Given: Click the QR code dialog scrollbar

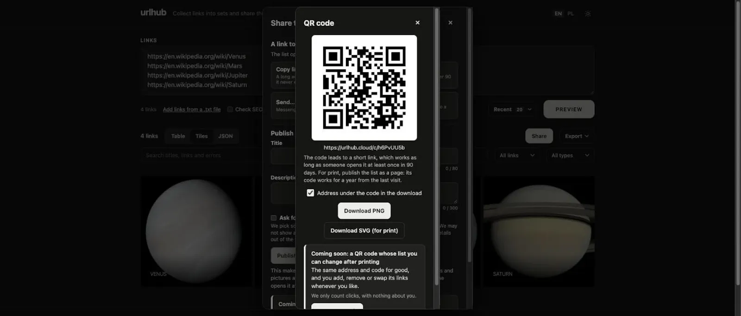Looking at the screenshot, I should click(x=436, y=146).
